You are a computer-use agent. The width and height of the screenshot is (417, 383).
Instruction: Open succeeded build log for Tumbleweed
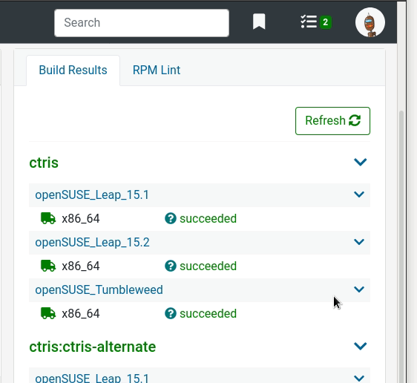tap(208, 313)
